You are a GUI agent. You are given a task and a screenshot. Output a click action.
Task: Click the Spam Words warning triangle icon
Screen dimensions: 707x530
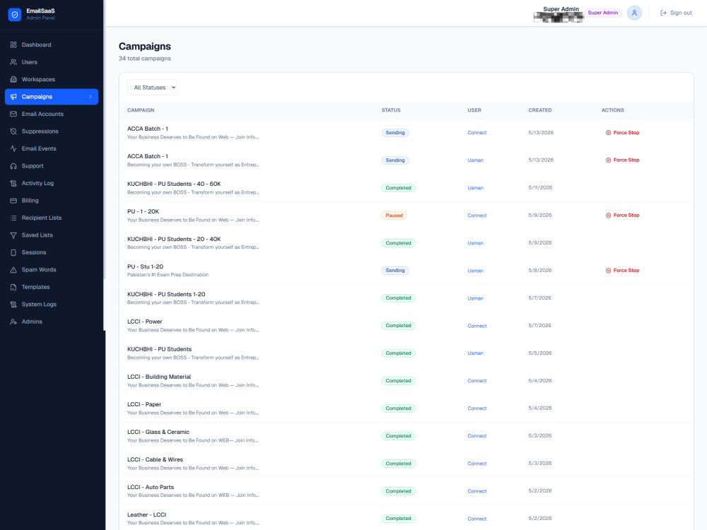(x=13, y=269)
